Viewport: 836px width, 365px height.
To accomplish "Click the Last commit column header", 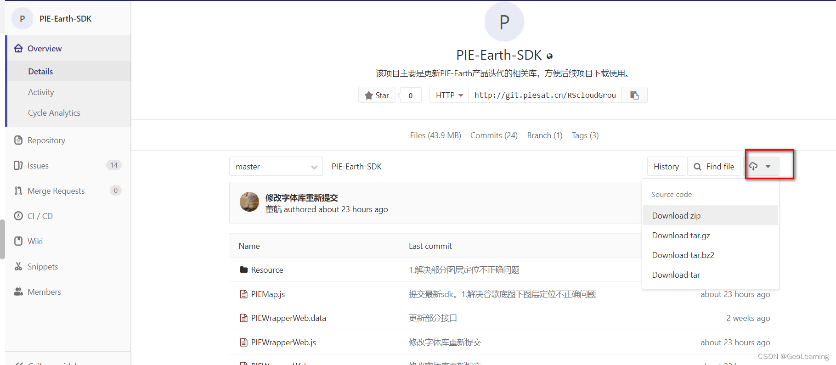I will (430, 246).
